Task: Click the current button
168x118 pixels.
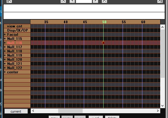Action: (x=16, y=111)
